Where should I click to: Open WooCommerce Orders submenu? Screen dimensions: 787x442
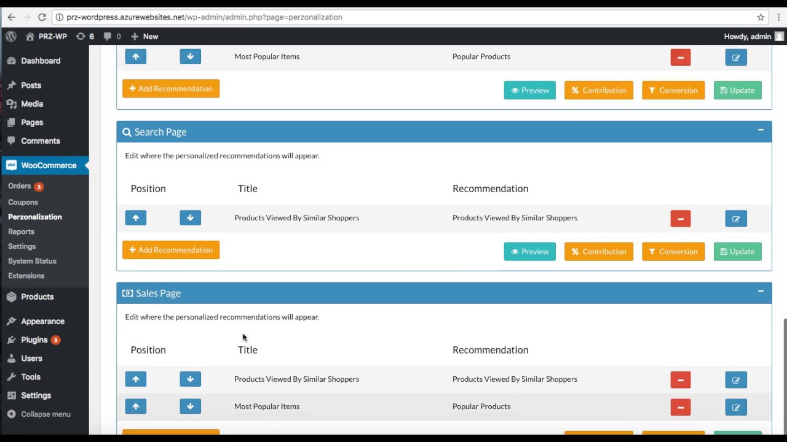(x=20, y=186)
